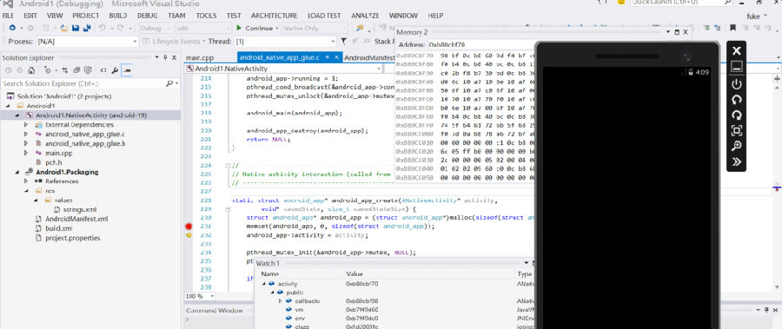
Task: Click the search icon in Solution Explorer
Action: [x=169, y=83]
